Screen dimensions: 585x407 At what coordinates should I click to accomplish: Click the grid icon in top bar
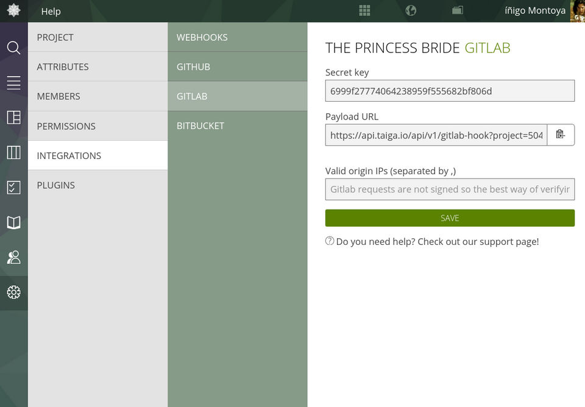(364, 10)
